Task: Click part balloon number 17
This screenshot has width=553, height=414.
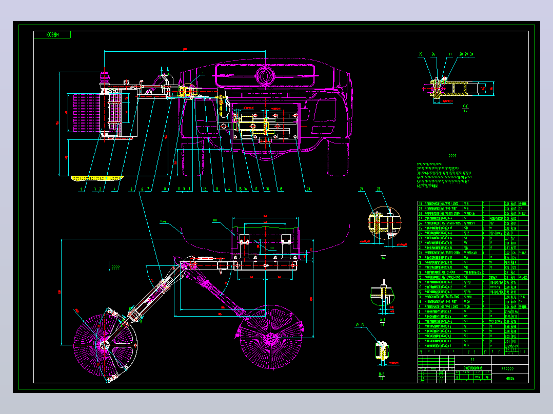Action: [x=255, y=190]
